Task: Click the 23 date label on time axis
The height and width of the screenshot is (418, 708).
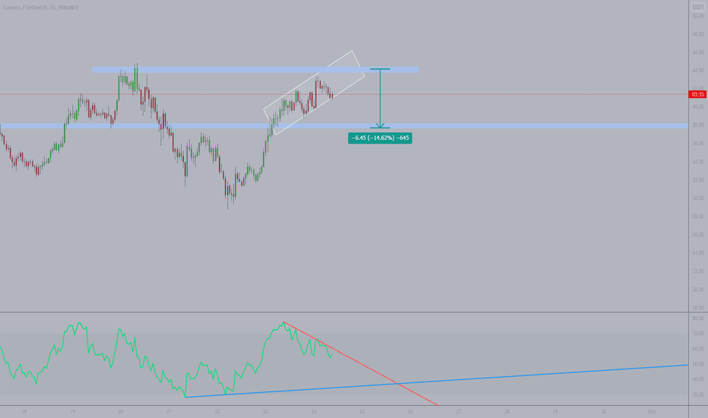Action: [266, 412]
